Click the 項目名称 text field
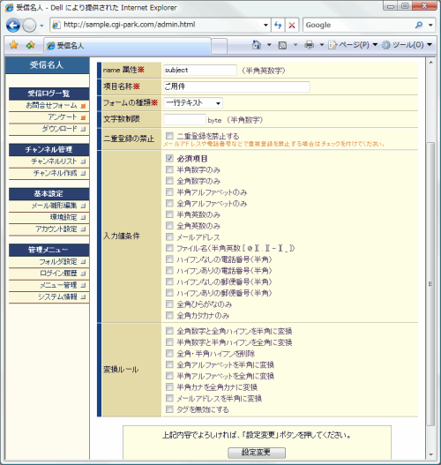 click(x=236, y=86)
